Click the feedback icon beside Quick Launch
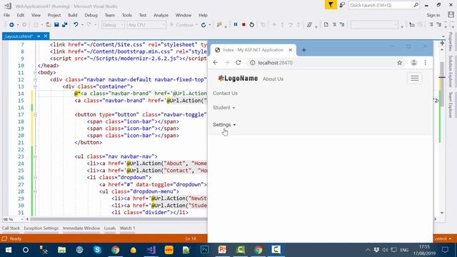457x257 pixels. tap(342, 5)
